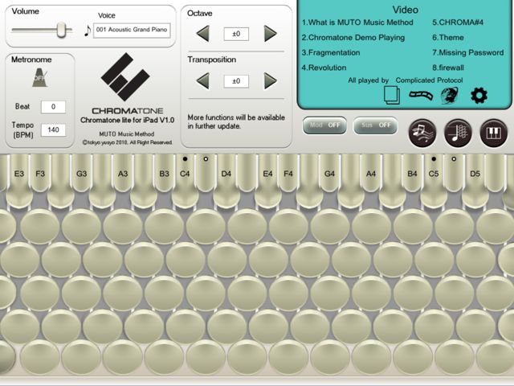Select the music notes wave round button
The width and height of the screenshot is (514, 386).
click(422, 133)
